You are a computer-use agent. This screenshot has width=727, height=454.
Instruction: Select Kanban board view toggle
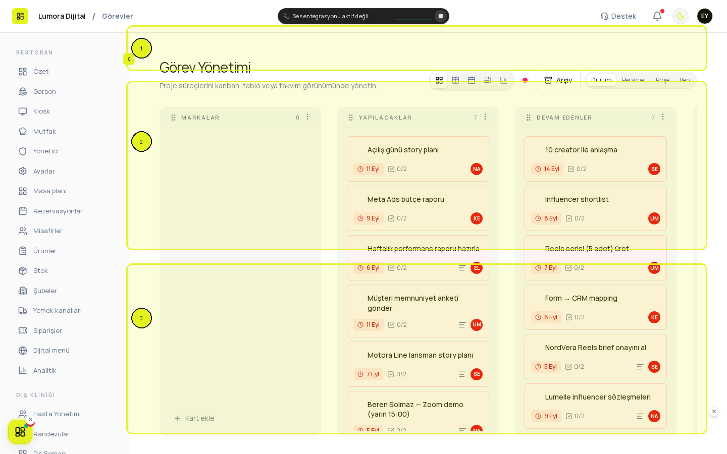click(x=439, y=80)
